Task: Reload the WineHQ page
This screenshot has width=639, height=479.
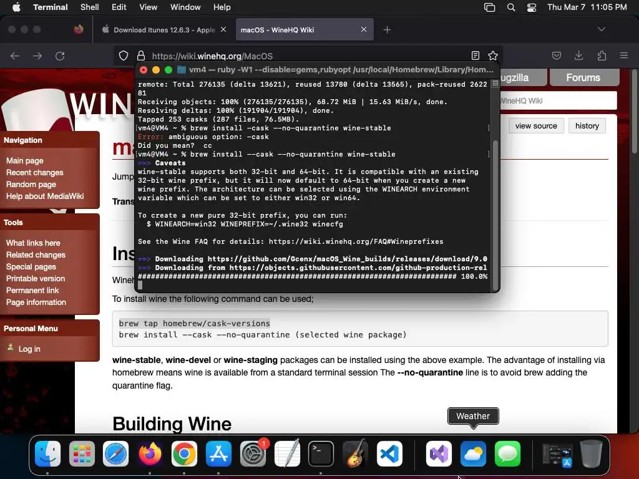Action: pyautogui.click(x=60, y=56)
